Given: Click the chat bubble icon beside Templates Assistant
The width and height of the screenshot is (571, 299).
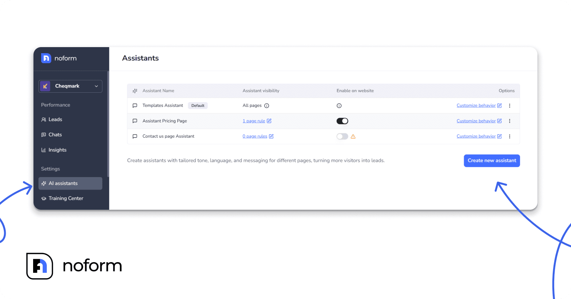Looking at the screenshot, I should point(135,106).
